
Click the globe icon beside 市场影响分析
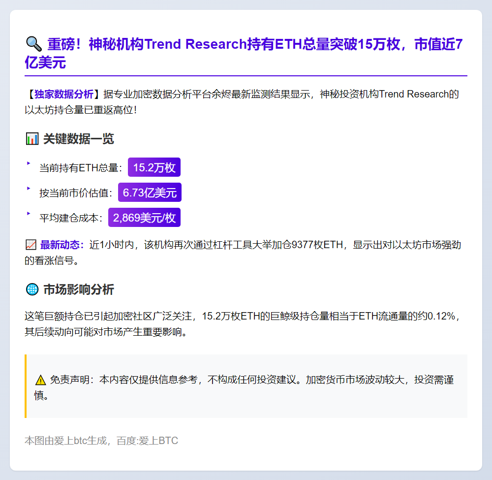coord(31,289)
